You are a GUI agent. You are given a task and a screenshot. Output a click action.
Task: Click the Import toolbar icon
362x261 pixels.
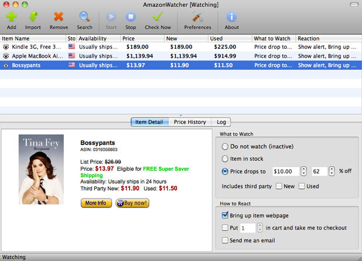click(x=33, y=17)
